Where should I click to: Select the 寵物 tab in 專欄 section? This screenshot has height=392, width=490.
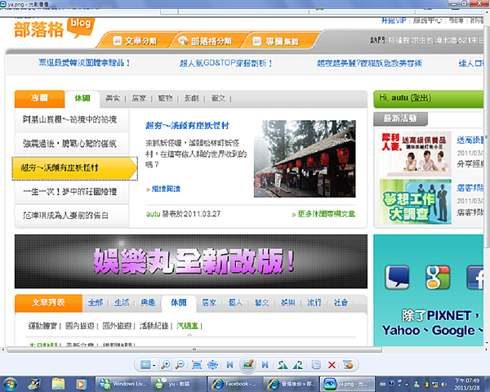tap(165, 98)
